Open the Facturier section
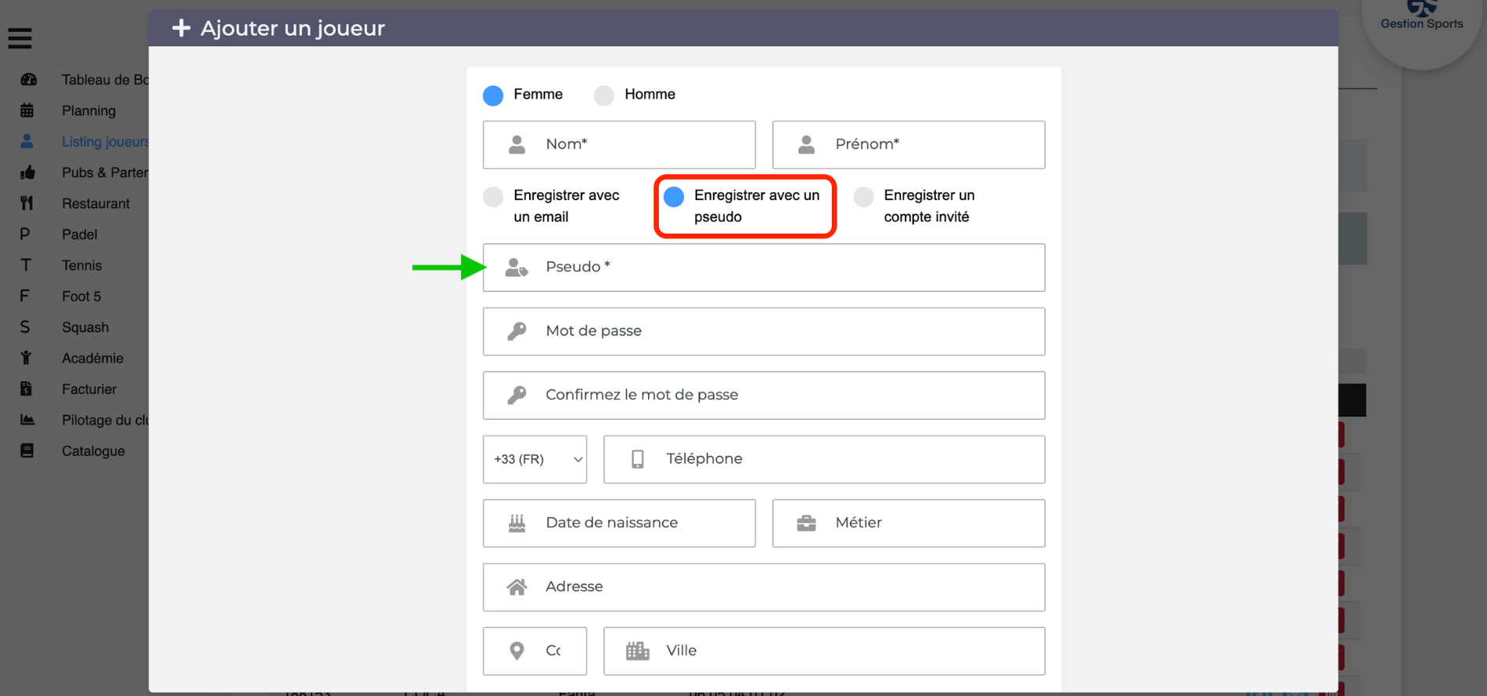Viewport: 1487px width, 696px height. pyautogui.click(x=89, y=389)
